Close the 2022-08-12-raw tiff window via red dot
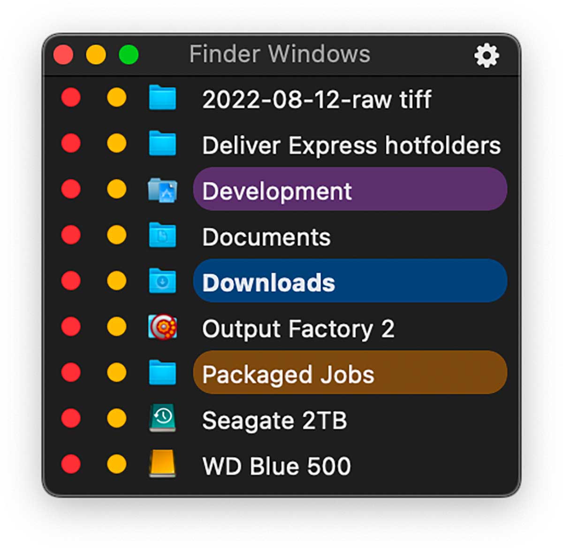This screenshot has height=548, width=563. point(71,98)
